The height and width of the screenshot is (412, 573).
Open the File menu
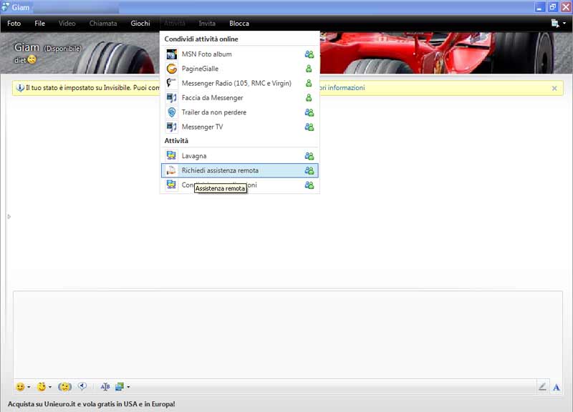point(40,24)
